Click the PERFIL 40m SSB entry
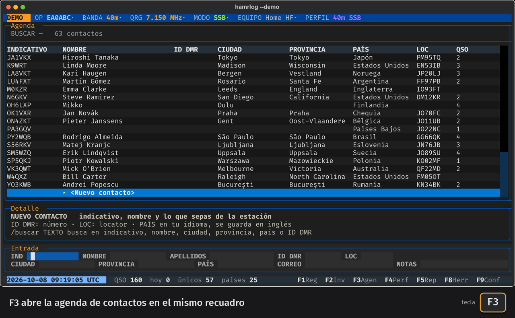 [333, 18]
